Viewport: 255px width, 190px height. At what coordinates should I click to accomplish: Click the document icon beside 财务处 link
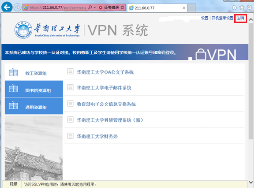(x=70, y=135)
